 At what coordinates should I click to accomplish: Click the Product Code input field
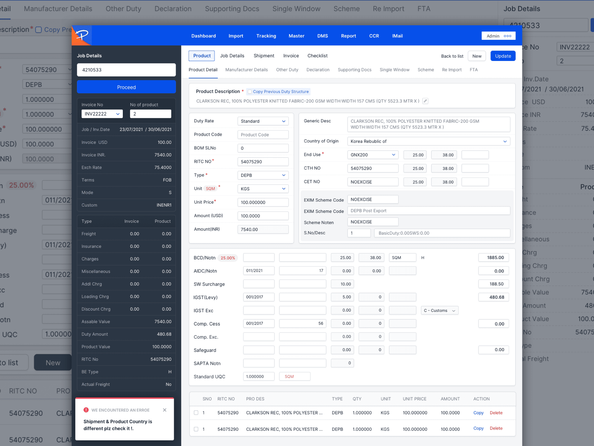[263, 135]
